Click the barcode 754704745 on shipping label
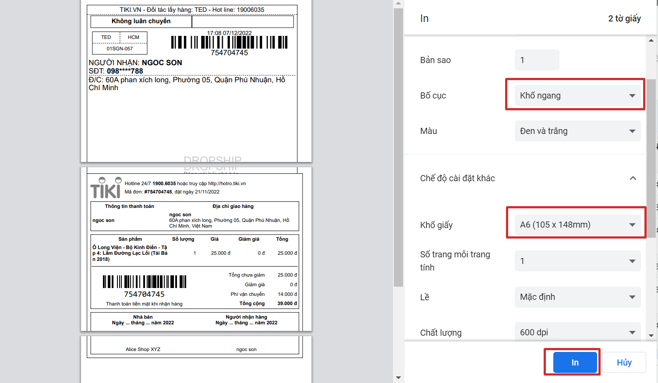The width and height of the screenshot is (658, 383). (x=229, y=42)
